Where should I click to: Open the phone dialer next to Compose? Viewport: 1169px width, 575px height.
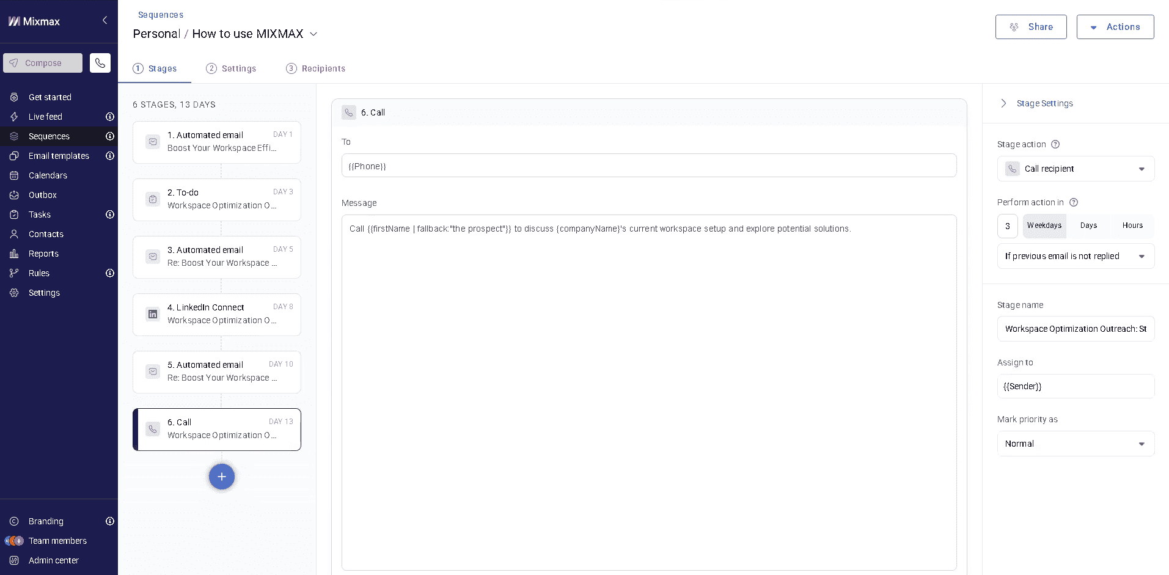(100, 63)
